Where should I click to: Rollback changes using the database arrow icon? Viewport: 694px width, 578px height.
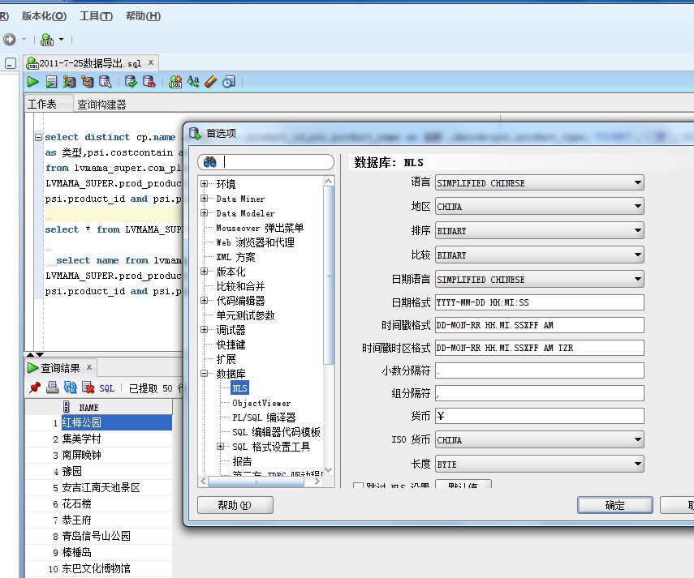tap(149, 81)
